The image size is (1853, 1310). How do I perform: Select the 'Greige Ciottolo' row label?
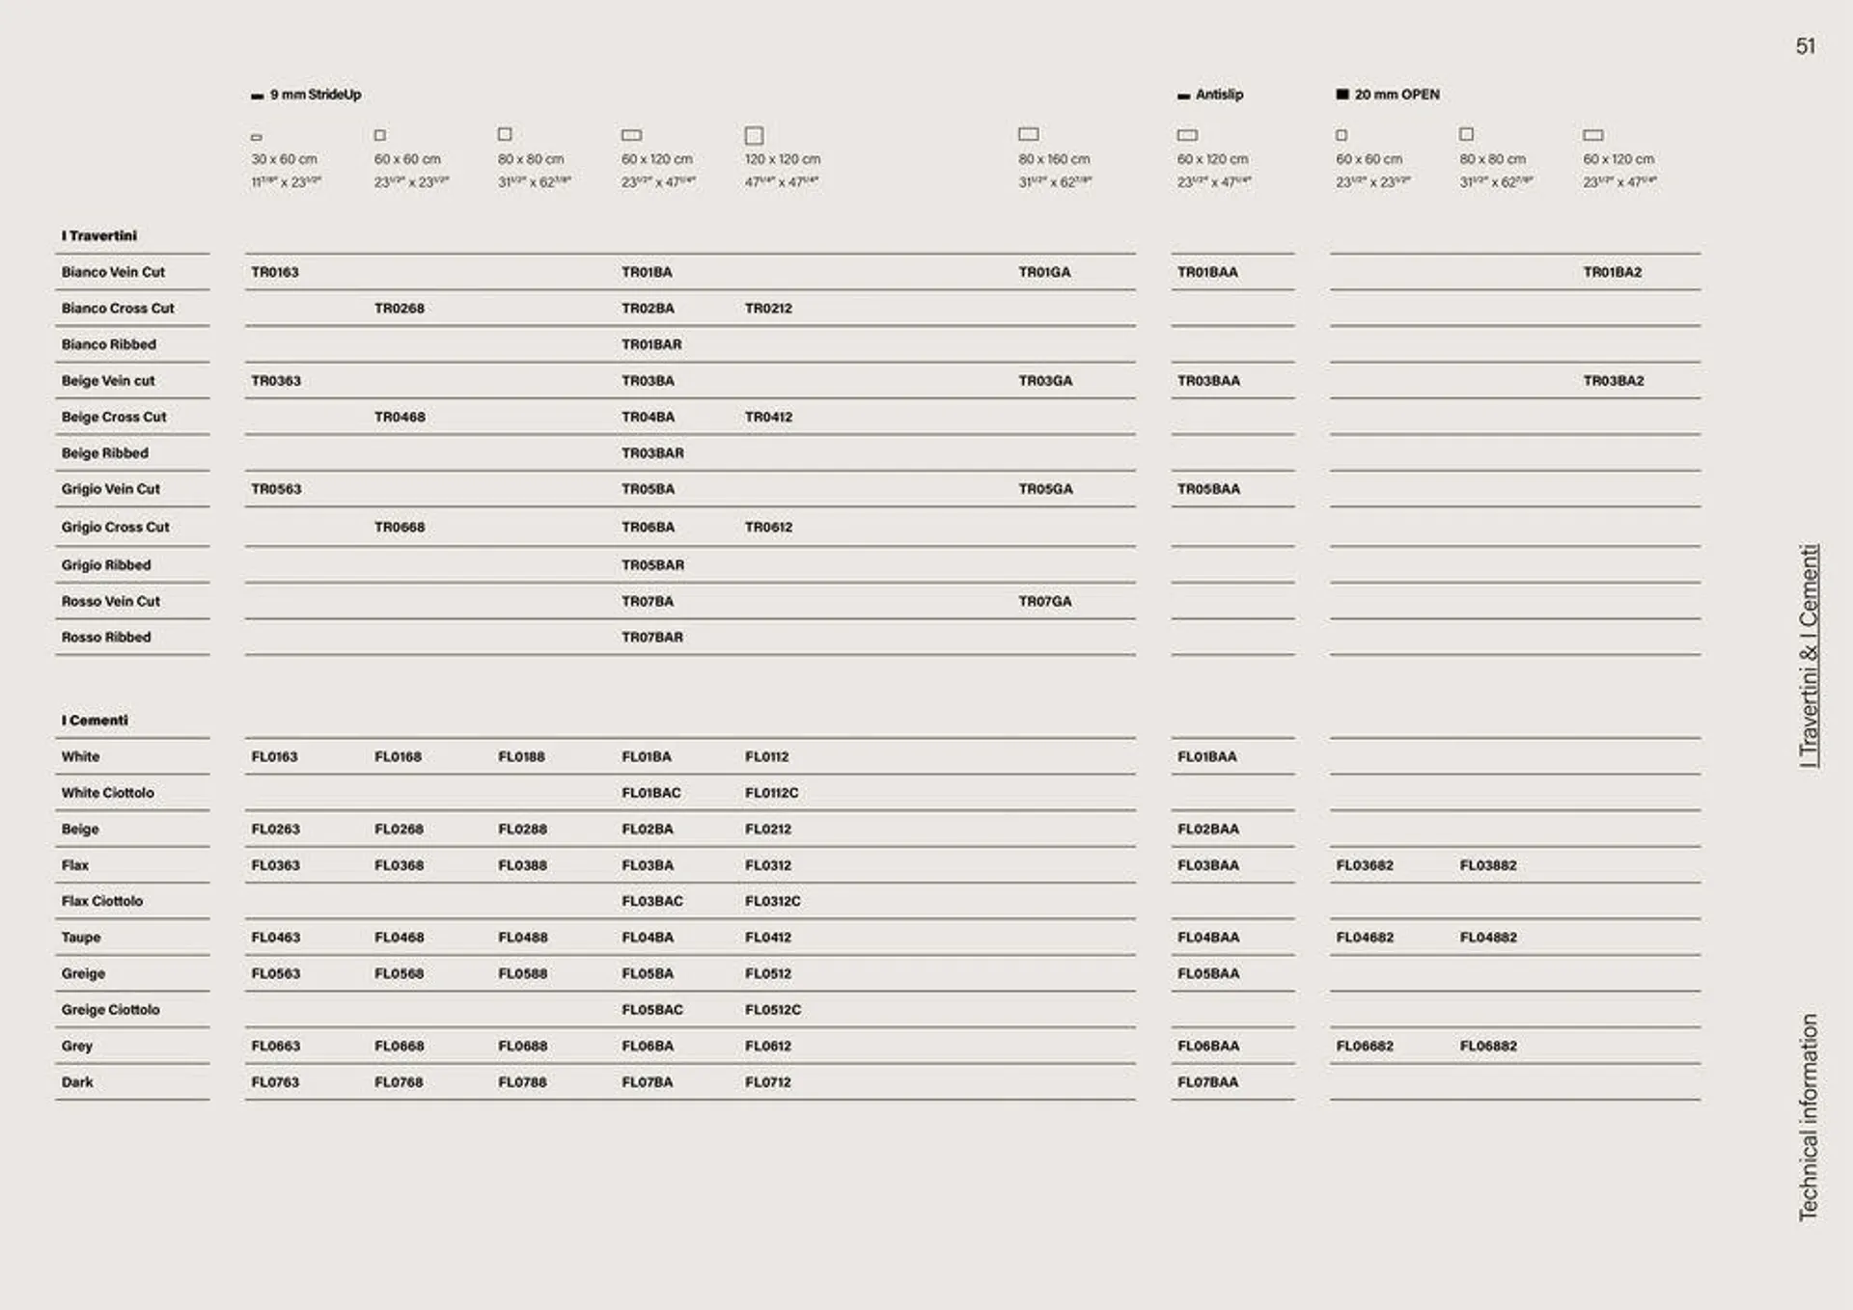click(111, 1010)
